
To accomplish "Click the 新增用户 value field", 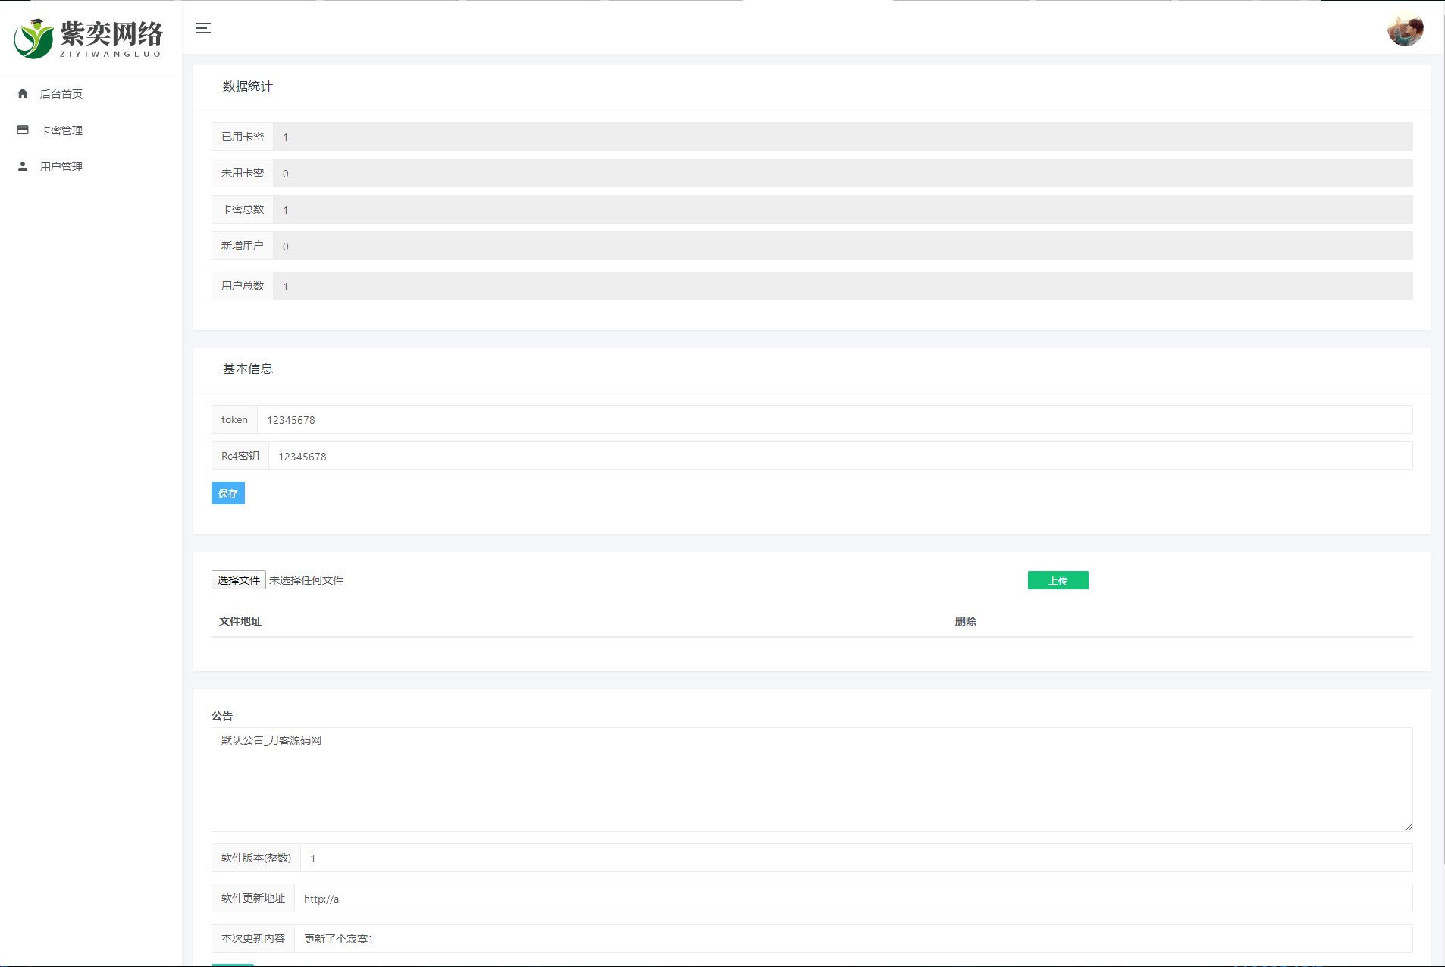I will click(x=843, y=246).
